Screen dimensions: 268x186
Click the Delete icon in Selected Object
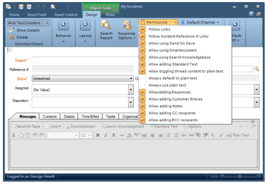pyautogui.click(x=12, y=37)
